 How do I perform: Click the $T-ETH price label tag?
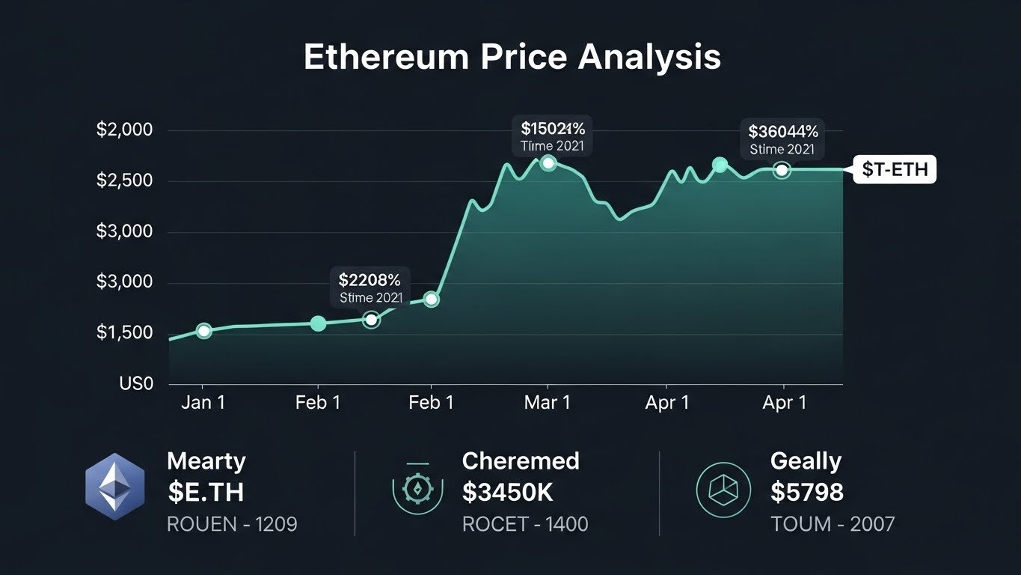click(895, 170)
